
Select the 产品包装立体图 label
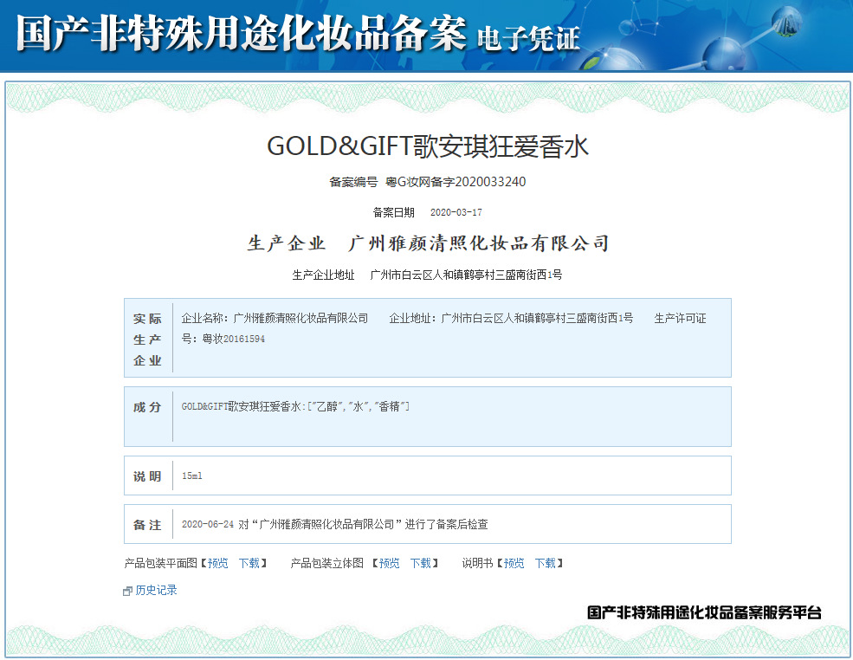coord(326,563)
